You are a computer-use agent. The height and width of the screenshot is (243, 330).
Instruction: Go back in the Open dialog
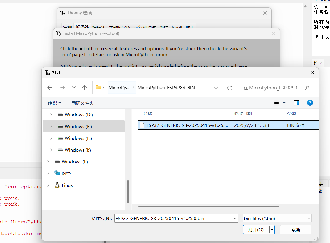point(50,88)
